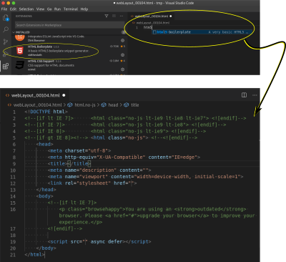Open the HTML CSS Support extension entry
286x262 pixels.
[69, 65]
